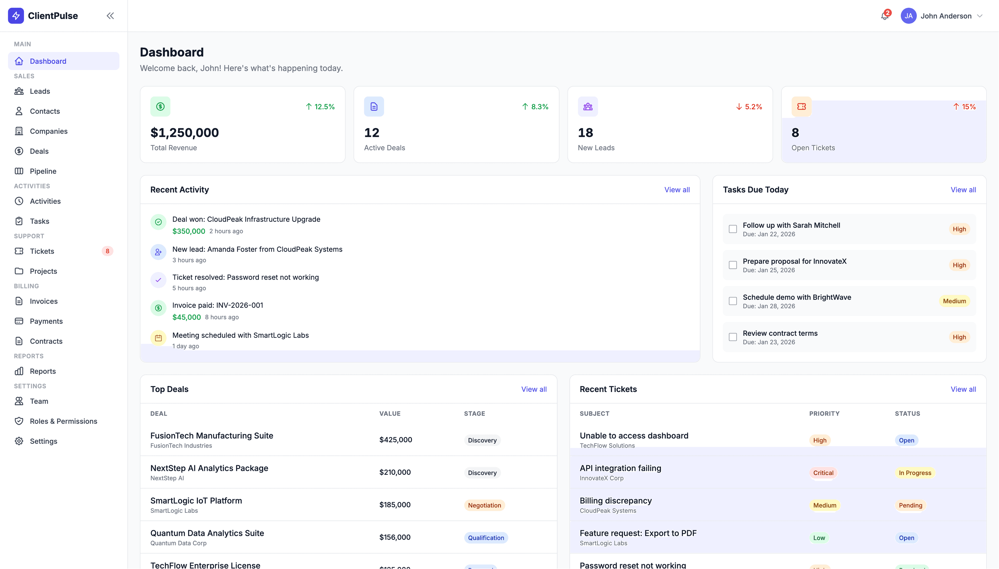Screen dimensions: 999x569
Task: Click the ClientPulse lightning logo
Action: (x=16, y=16)
